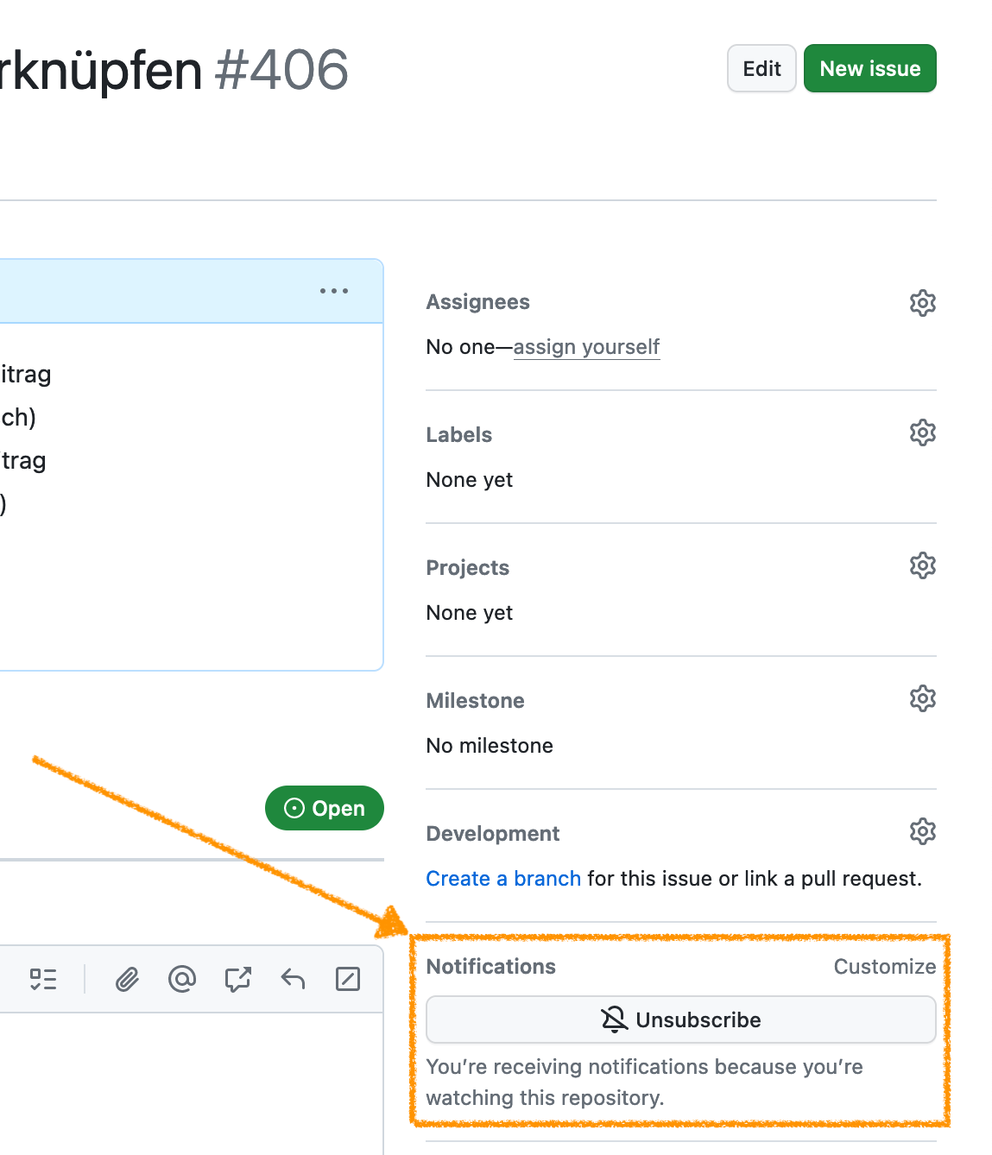Click the Edit button
This screenshot has width=992, height=1155.
(x=761, y=68)
